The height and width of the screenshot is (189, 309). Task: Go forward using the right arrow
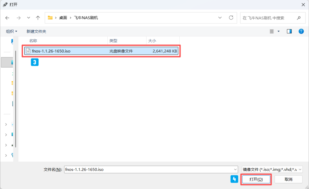19,18
